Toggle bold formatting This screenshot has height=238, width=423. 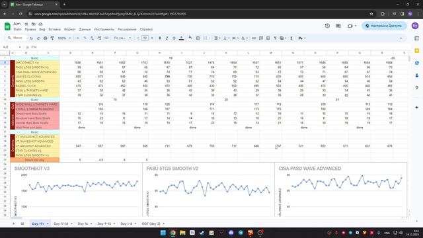pyautogui.click(x=160, y=38)
